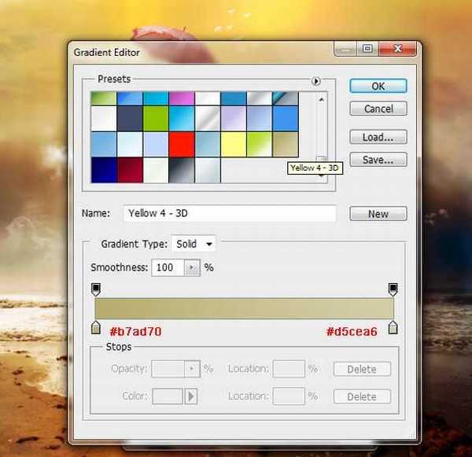The image size is (472, 457).
Task: Click the gradient Name text field
Action: click(229, 213)
